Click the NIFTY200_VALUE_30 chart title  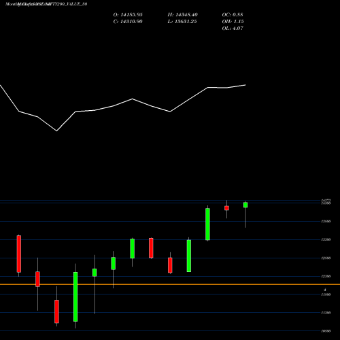coord(46,4)
